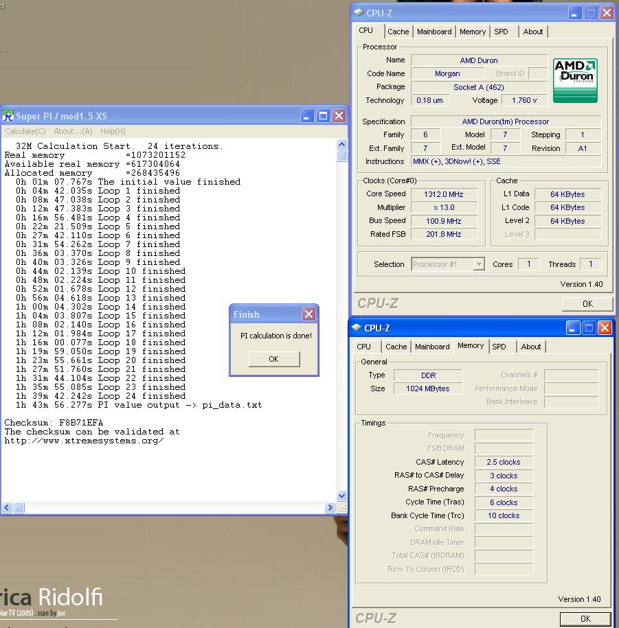Click OK in the lower CPU-Z window
The width and height of the screenshot is (619, 628).
pyautogui.click(x=585, y=619)
